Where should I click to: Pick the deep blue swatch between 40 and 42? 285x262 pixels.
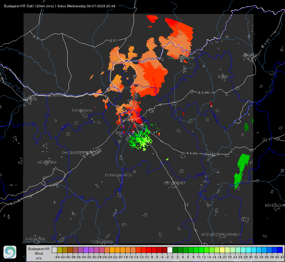click(280, 250)
